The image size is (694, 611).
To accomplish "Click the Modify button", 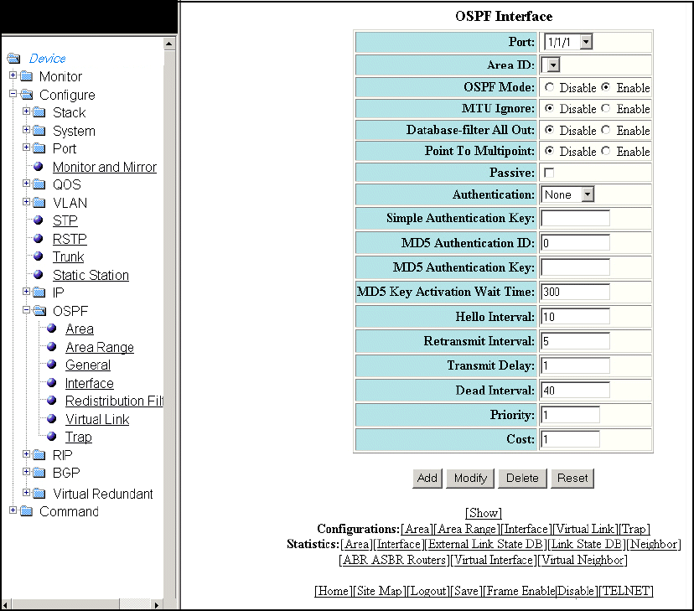I will tap(470, 479).
